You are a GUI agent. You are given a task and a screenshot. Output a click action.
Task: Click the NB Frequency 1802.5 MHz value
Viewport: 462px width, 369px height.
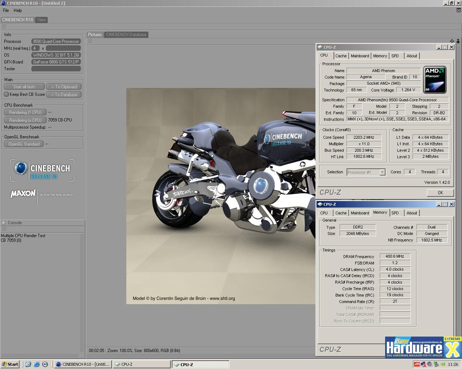coord(432,240)
